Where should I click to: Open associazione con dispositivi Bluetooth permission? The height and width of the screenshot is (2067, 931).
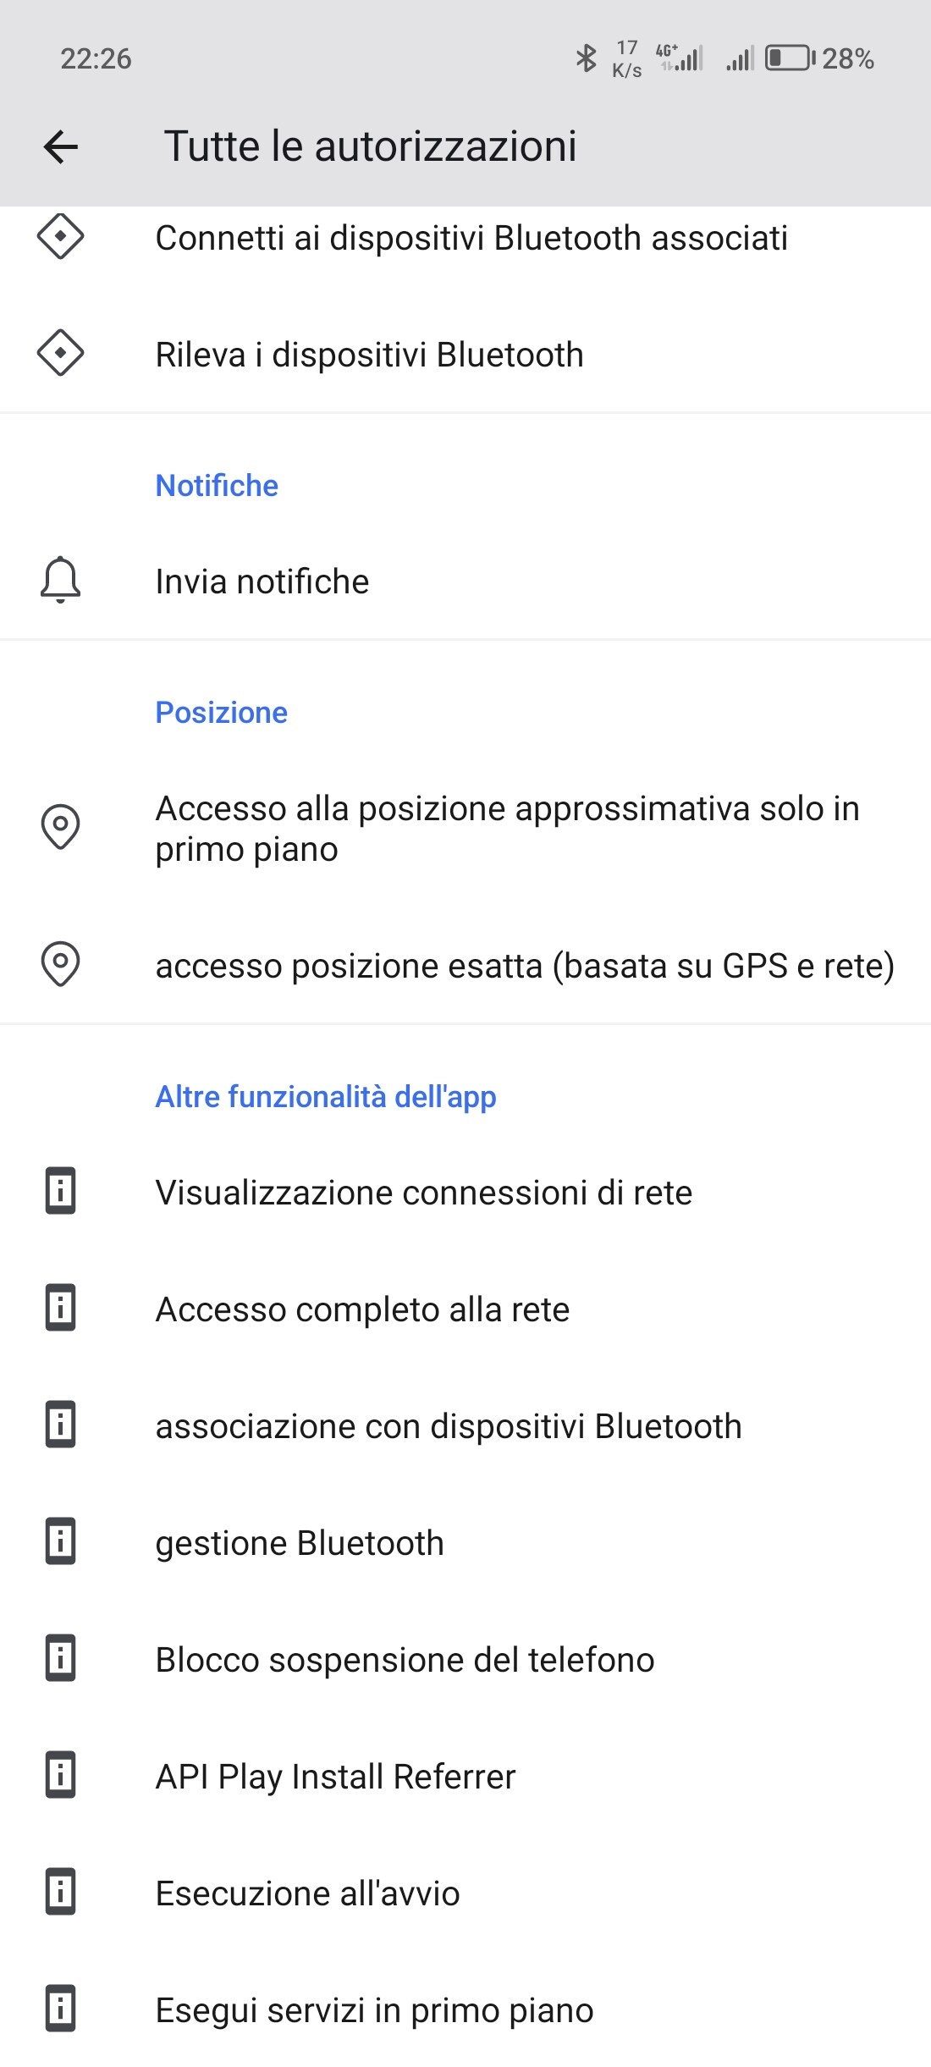pyautogui.click(x=449, y=1426)
